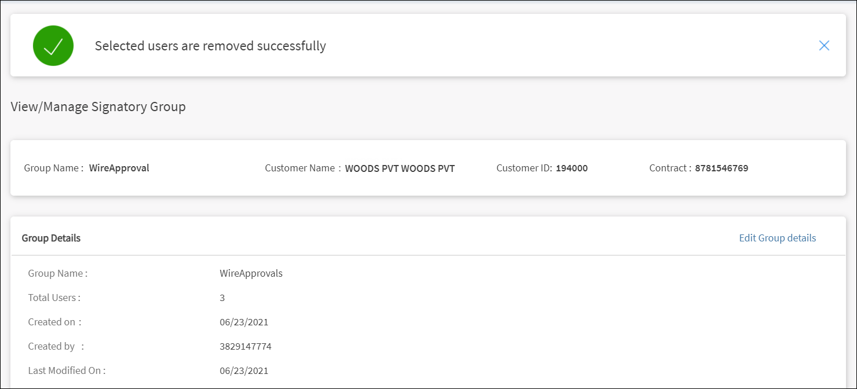Select the WireApprovals value in Group Details
Screen dimensions: 857x389
point(251,273)
